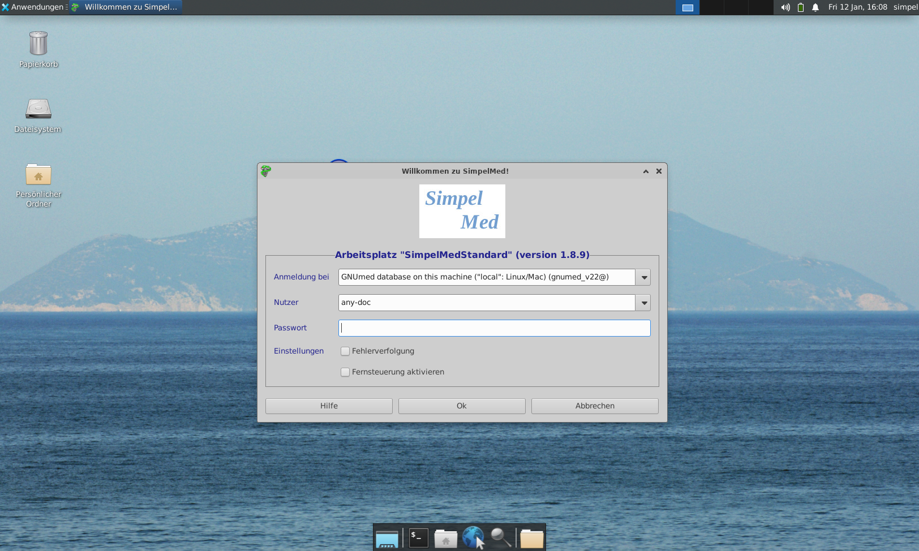This screenshot has height=551, width=919.
Task: Click the Nutzer field containing any-doc
Action: (487, 303)
